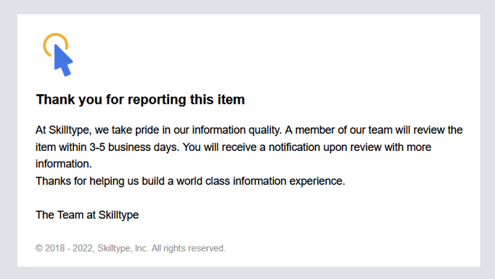Click 'world class information experience' phrase
The image size is (495, 279).
pos(260,181)
